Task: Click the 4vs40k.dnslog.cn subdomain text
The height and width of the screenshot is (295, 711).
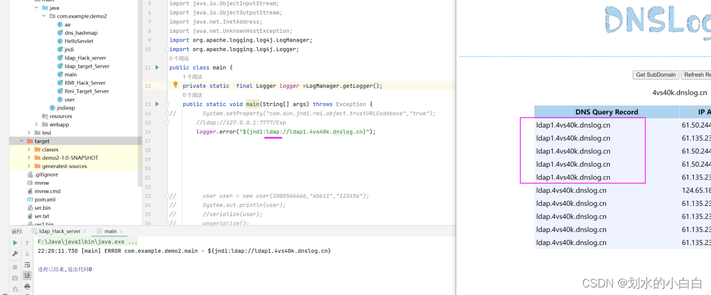Action: (x=679, y=92)
